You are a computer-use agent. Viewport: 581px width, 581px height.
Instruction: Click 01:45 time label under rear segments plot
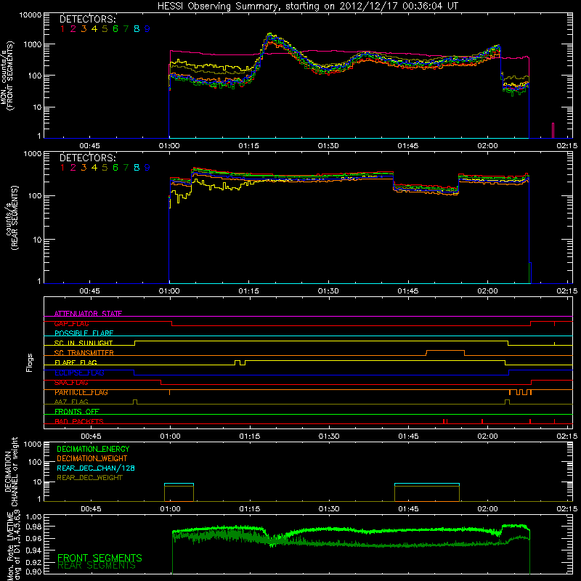pyautogui.click(x=408, y=291)
